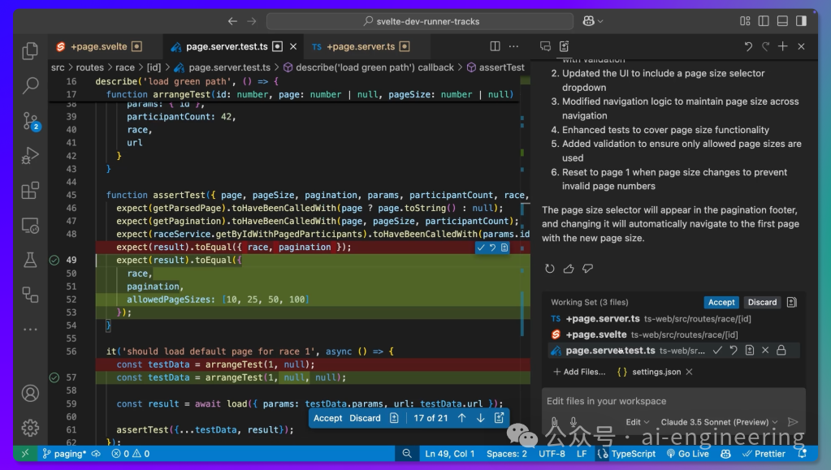Open the Extensions view in activity bar
The width and height of the screenshot is (831, 470).
30,191
